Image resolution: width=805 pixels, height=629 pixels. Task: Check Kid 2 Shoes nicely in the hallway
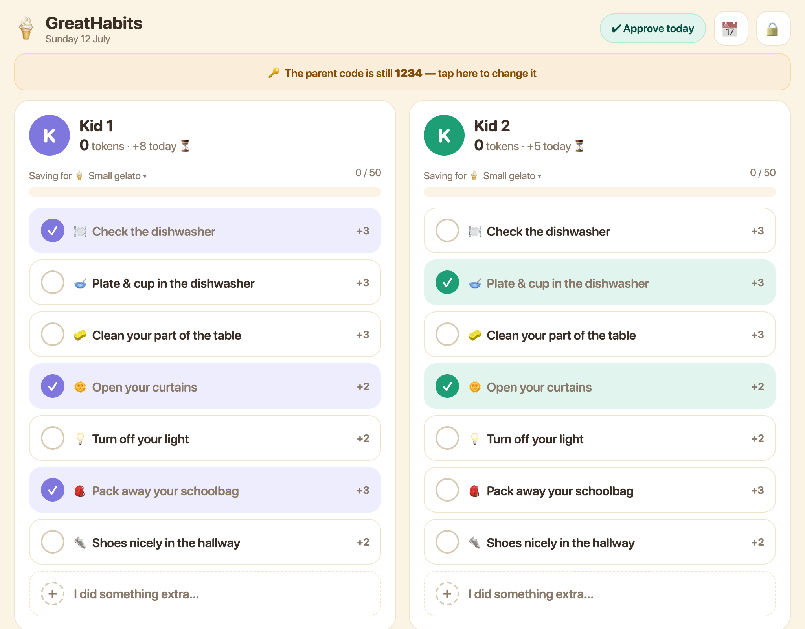[x=447, y=542]
